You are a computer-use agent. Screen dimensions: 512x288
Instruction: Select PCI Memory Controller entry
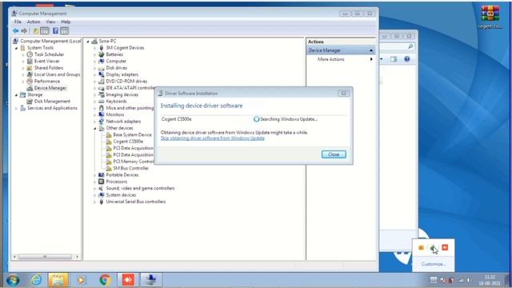coord(134,162)
